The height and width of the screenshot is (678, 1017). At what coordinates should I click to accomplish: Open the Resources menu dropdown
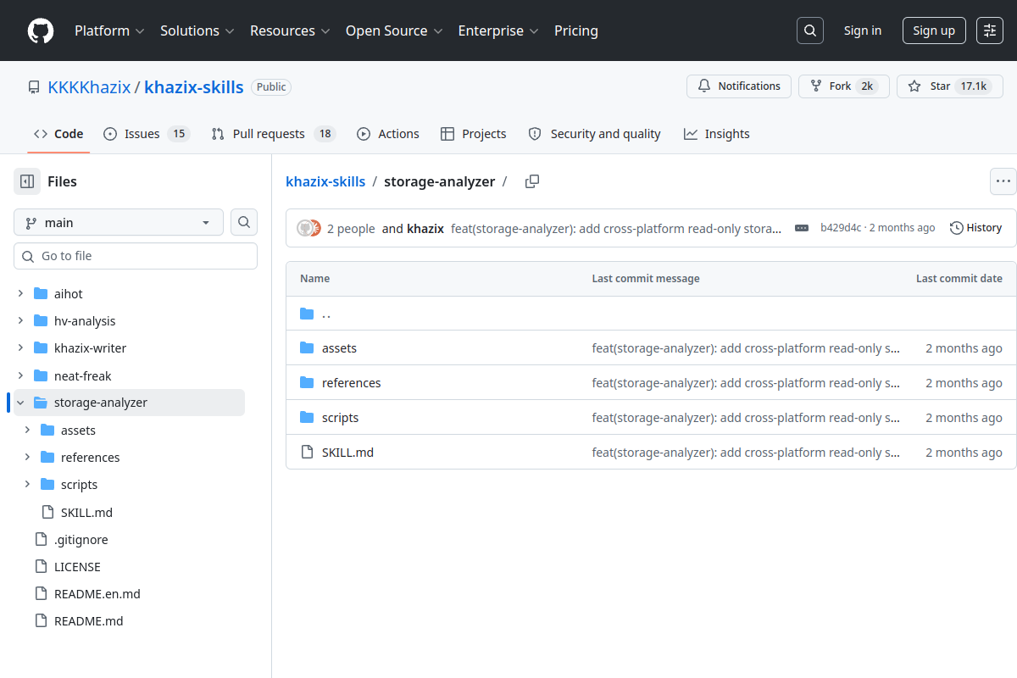point(290,31)
